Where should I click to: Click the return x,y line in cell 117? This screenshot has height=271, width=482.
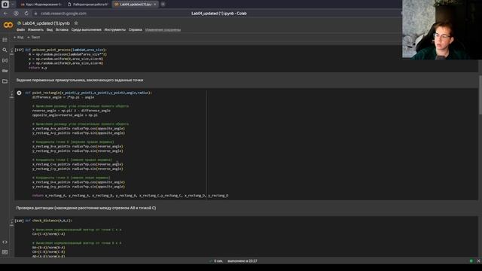pyautogui.click(x=38, y=68)
